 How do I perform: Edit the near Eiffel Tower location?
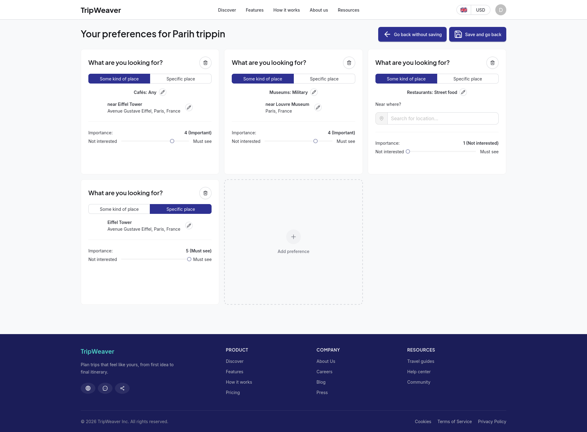click(x=189, y=107)
